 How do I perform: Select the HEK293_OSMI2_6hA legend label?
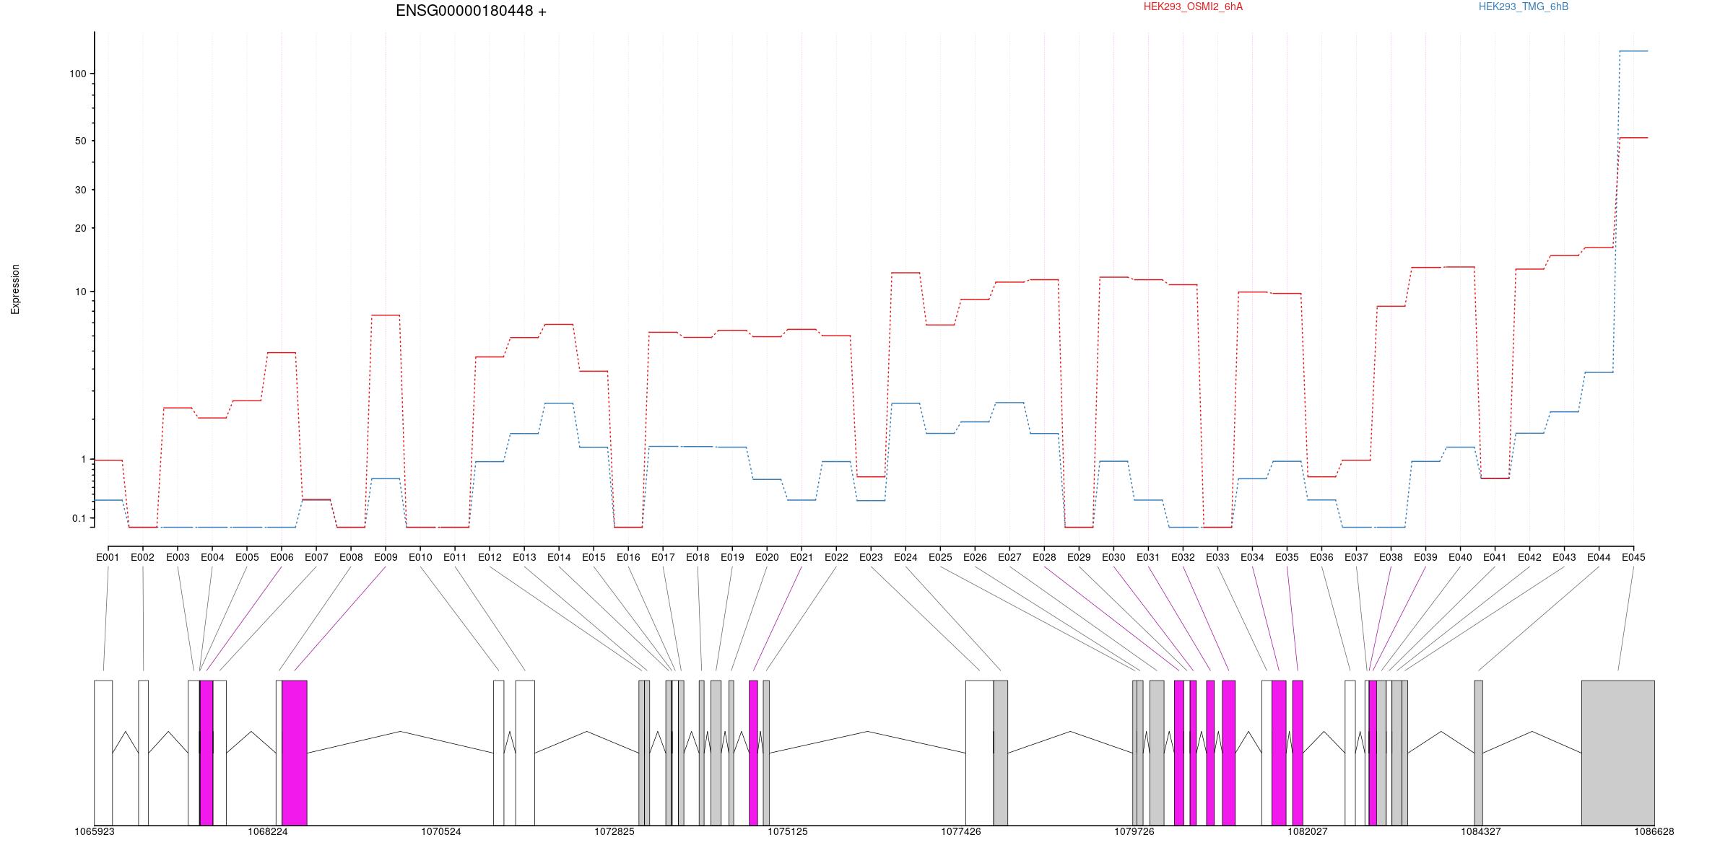pyautogui.click(x=1193, y=6)
